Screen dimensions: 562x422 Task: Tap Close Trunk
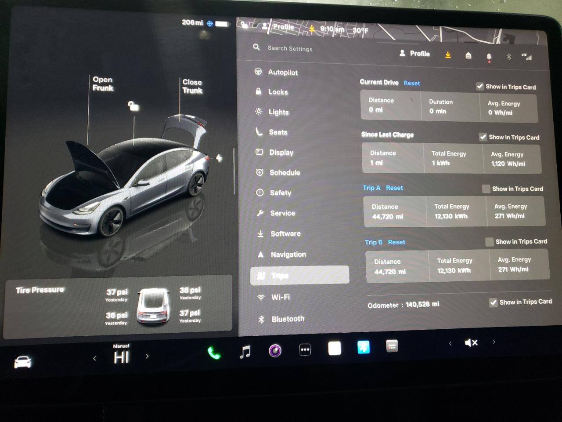point(192,86)
